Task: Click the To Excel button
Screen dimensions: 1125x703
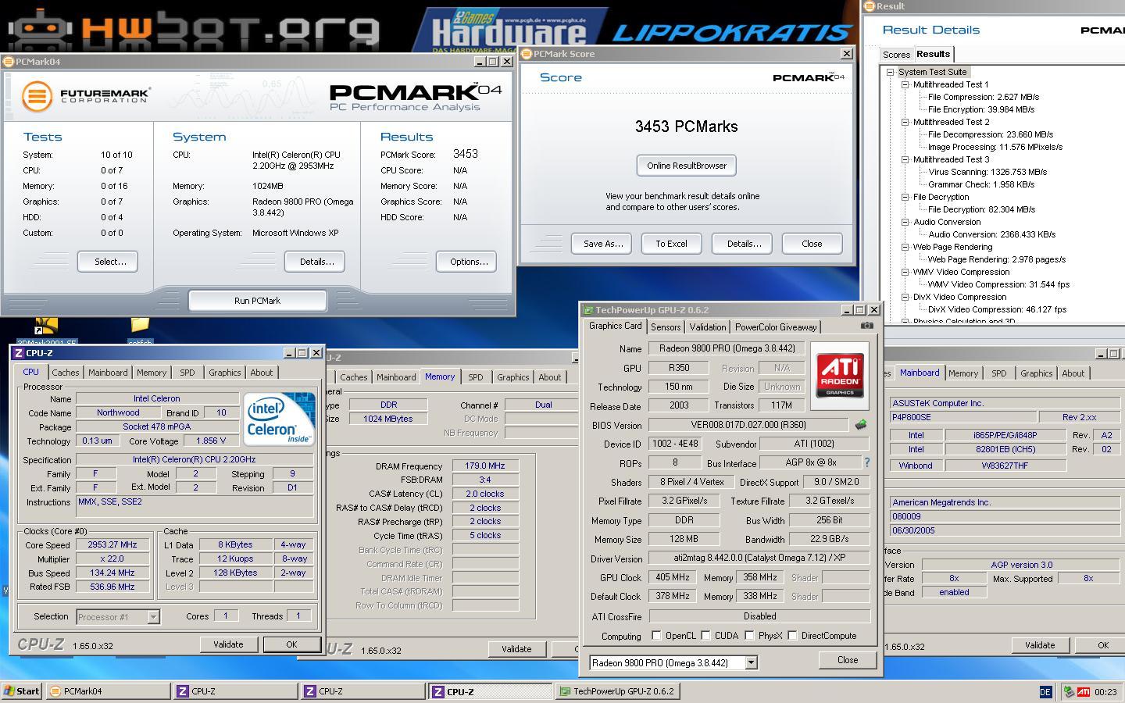Action: tap(671, 244)
